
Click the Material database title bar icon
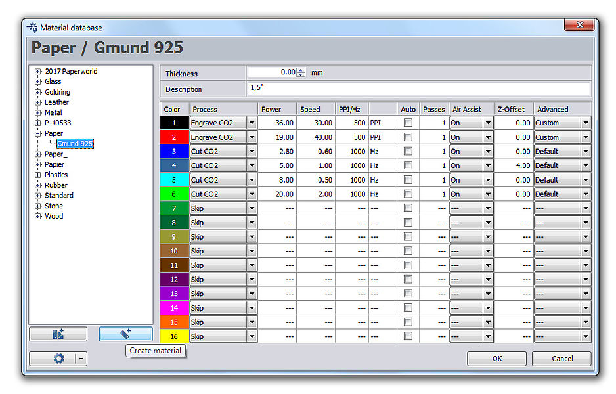click(32, 28)
